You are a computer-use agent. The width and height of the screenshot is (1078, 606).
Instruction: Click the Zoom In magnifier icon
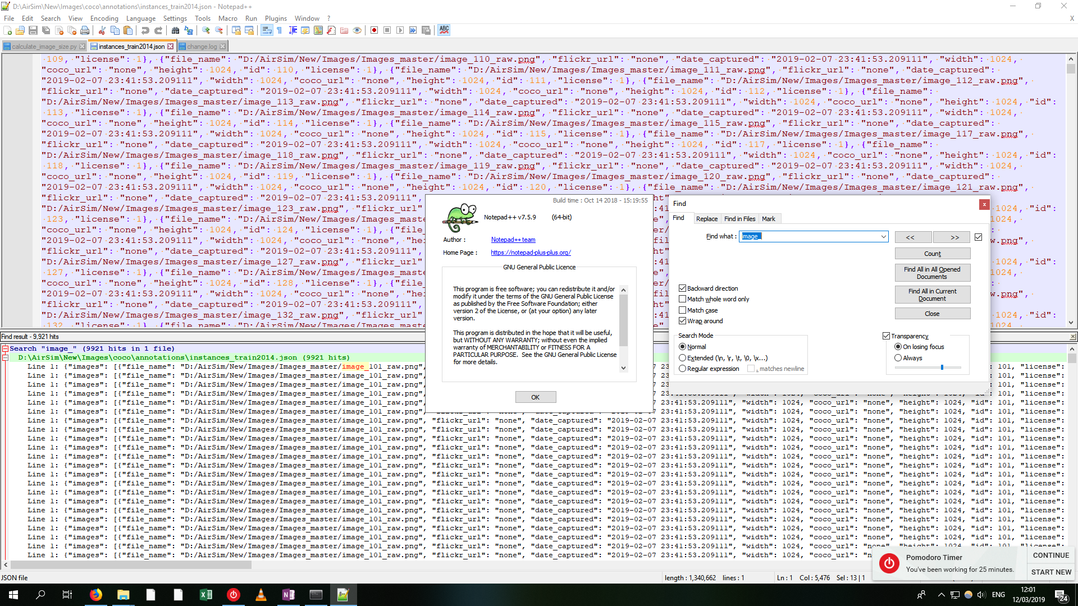206,30
